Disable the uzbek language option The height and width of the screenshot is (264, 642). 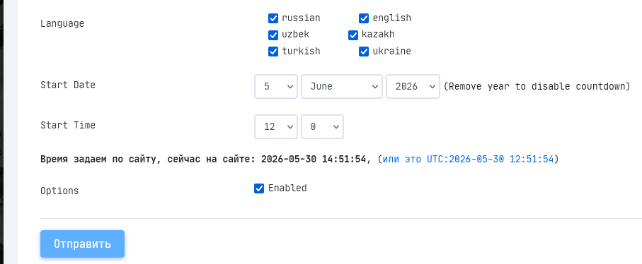point(273,35)
